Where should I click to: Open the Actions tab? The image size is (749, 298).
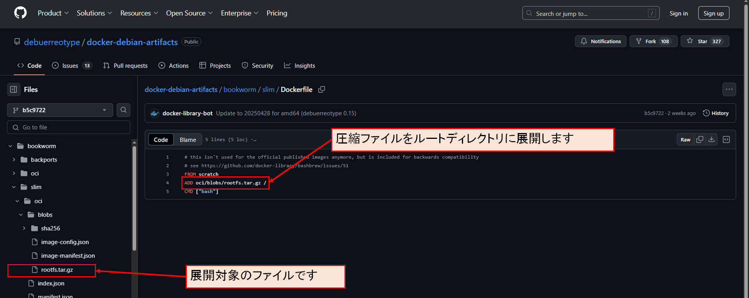click(x=173, y=66)
